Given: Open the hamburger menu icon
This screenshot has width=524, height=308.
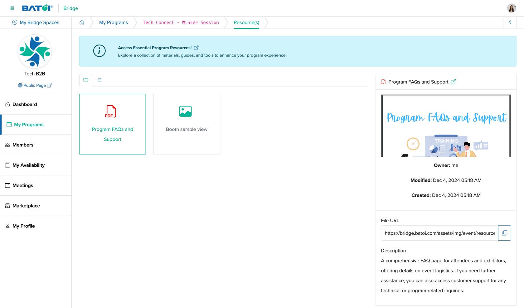Looking at the screenshot, I should point(12,8).
